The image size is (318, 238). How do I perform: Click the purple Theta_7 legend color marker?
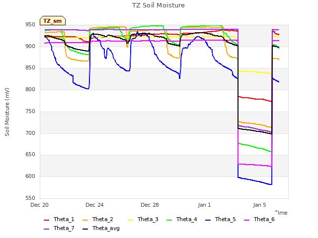click(x=46, y=229)
